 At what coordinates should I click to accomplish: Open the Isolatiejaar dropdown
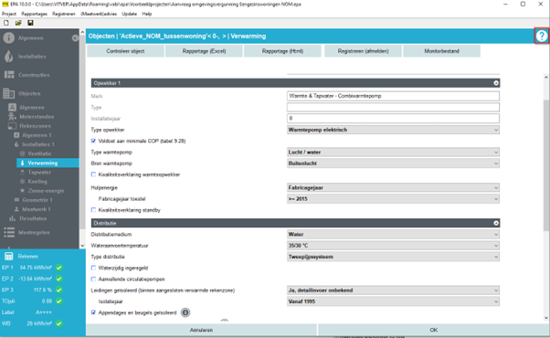(393, 301)
